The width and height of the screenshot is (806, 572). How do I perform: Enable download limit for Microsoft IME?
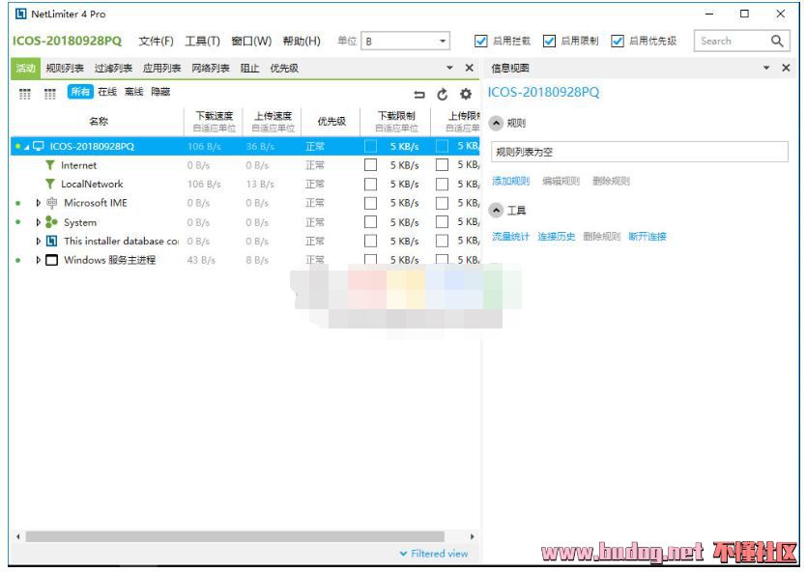tap(370, 203)
